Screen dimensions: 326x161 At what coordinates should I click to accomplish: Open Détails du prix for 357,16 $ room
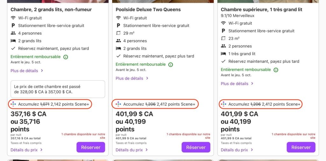(x=26, y=150)
